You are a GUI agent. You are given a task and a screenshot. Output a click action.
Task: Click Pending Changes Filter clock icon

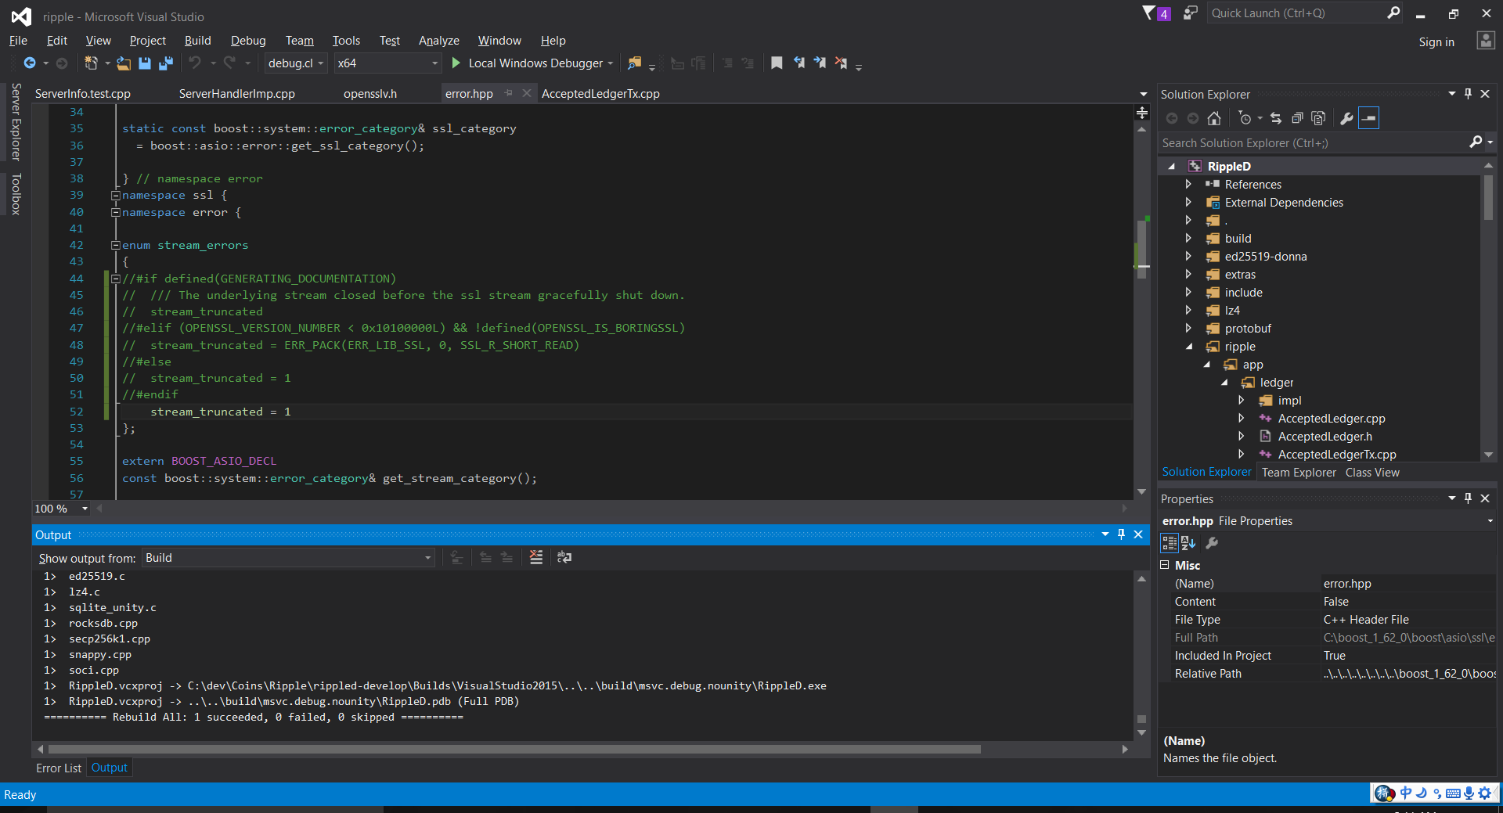point(1245,118)
